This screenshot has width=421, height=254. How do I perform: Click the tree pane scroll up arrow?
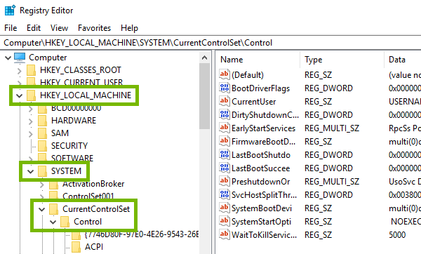click(205, 58)
